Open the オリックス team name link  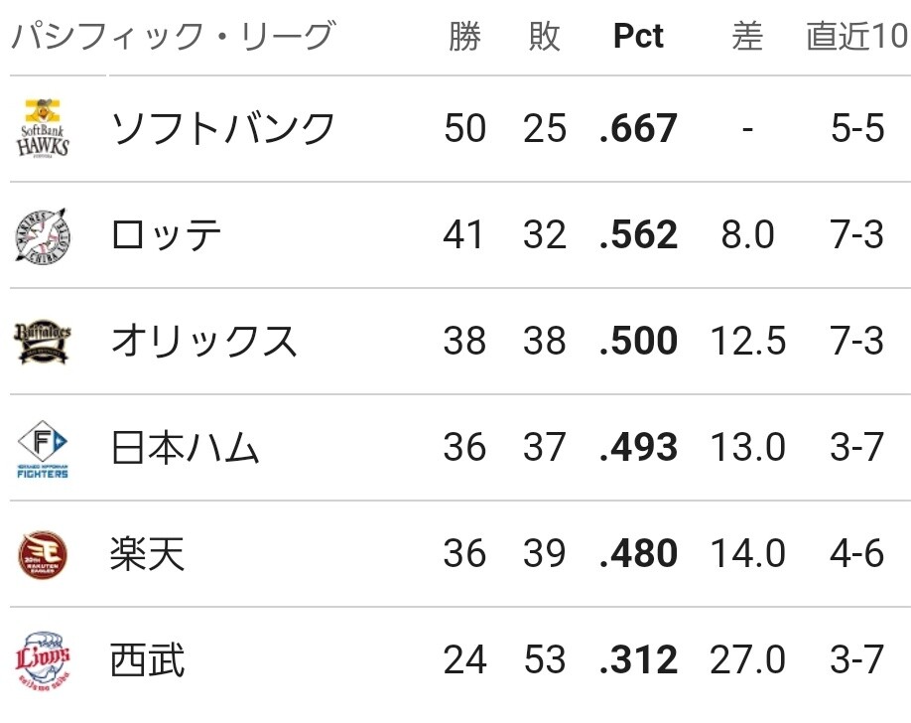point(203,342)
